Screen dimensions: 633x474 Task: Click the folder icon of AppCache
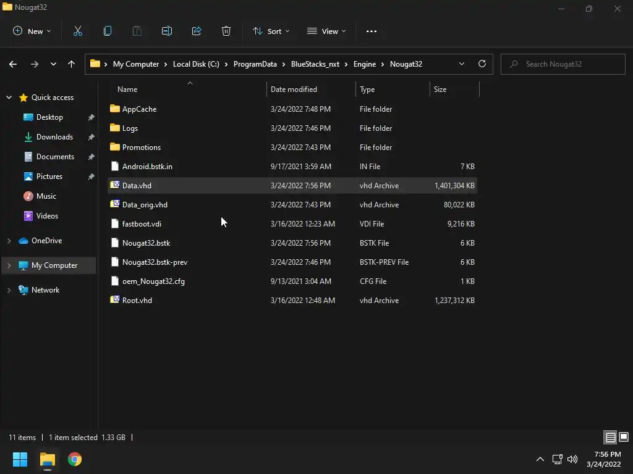114,109
